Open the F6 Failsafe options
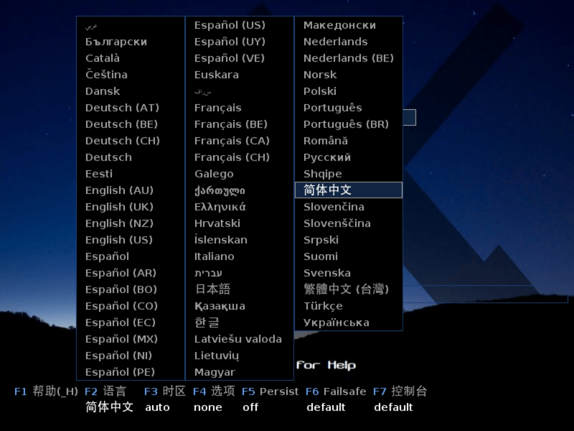Screen dimensions: 574x431 335,391
